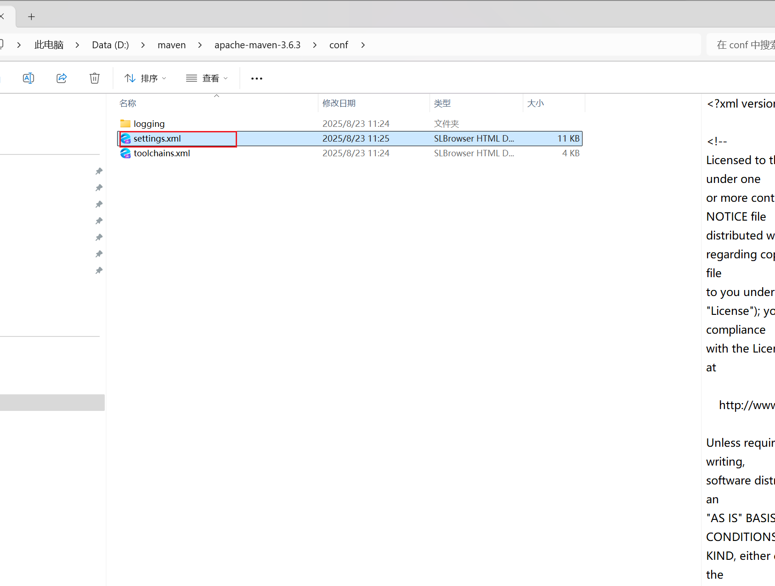The width and height of the screenshot is (775, 586).
Task: Expand the chevron between 此电脑 and Data (D:)
Action: (77, 45)
